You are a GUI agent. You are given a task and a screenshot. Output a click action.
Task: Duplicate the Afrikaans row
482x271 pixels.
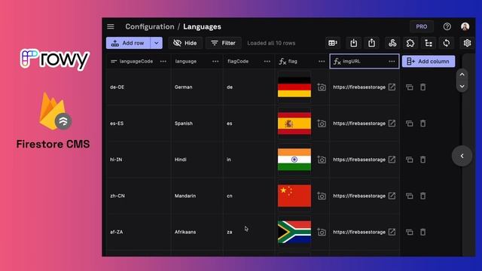click(410, 233)
